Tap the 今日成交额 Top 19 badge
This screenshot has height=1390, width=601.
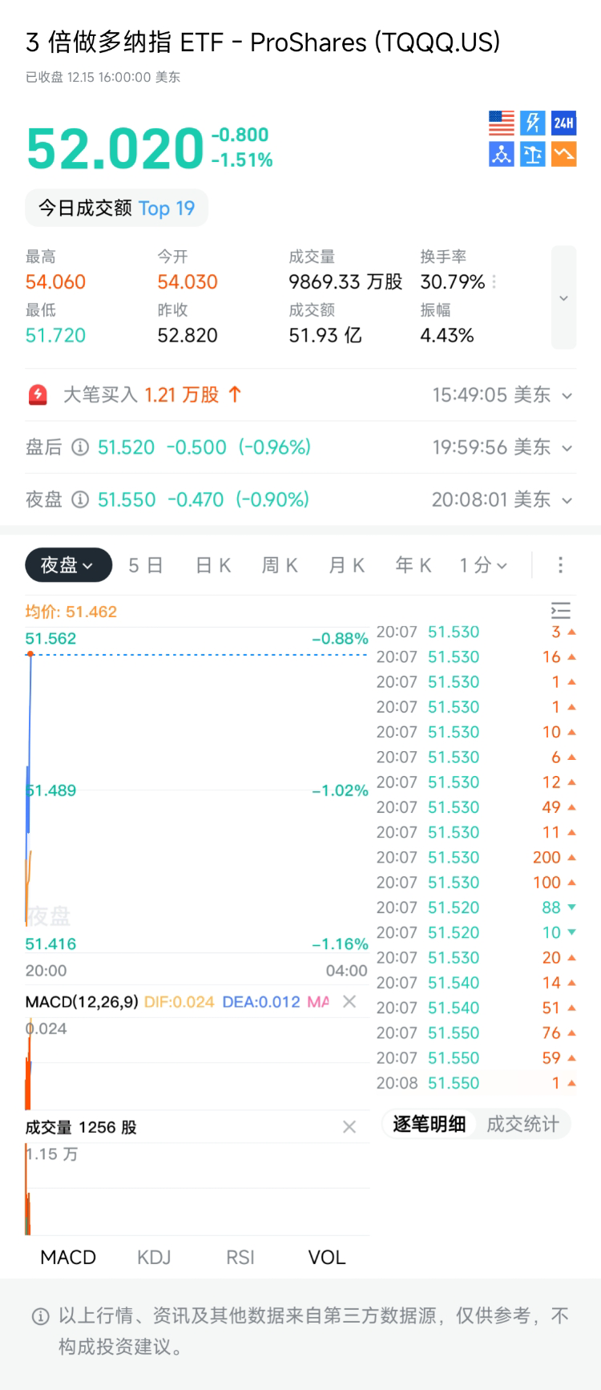(x=117, y=208)
